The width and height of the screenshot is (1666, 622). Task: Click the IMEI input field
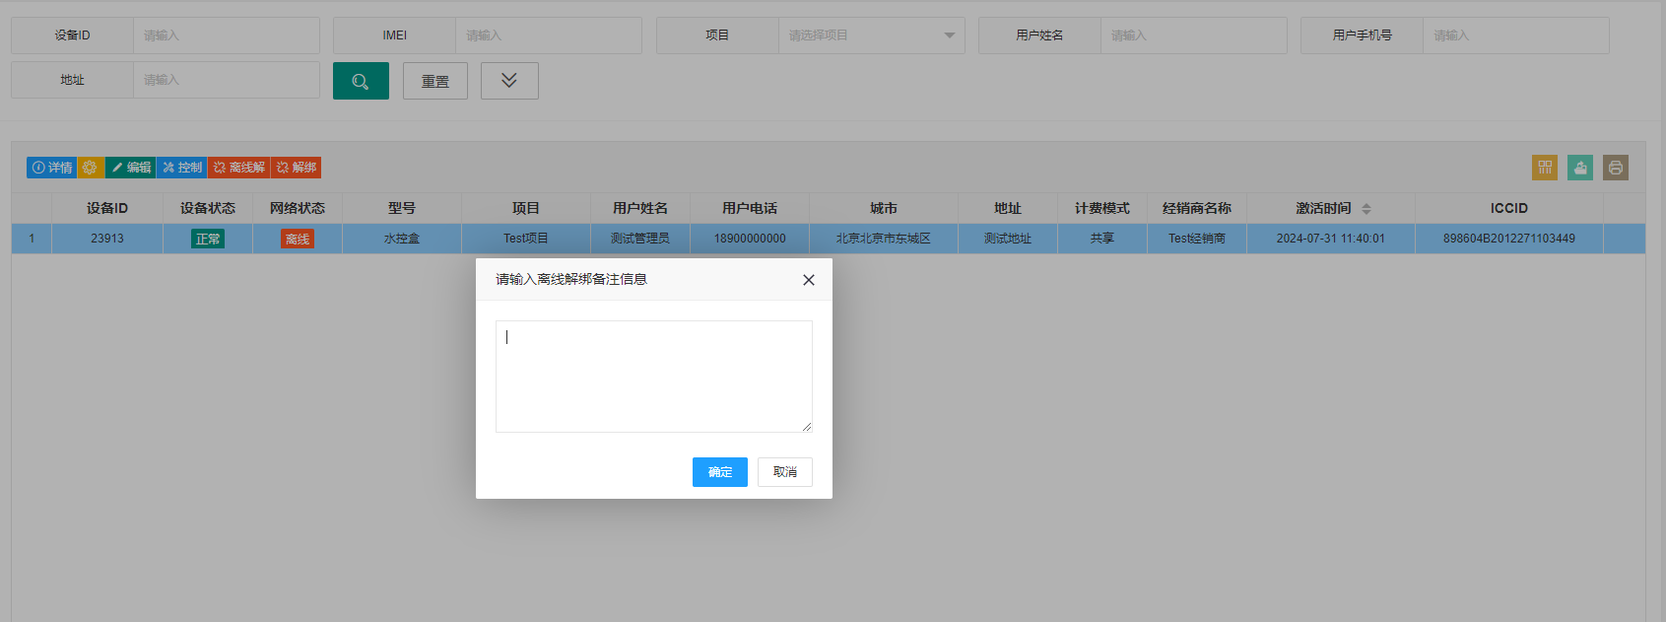tap(549, 35)
